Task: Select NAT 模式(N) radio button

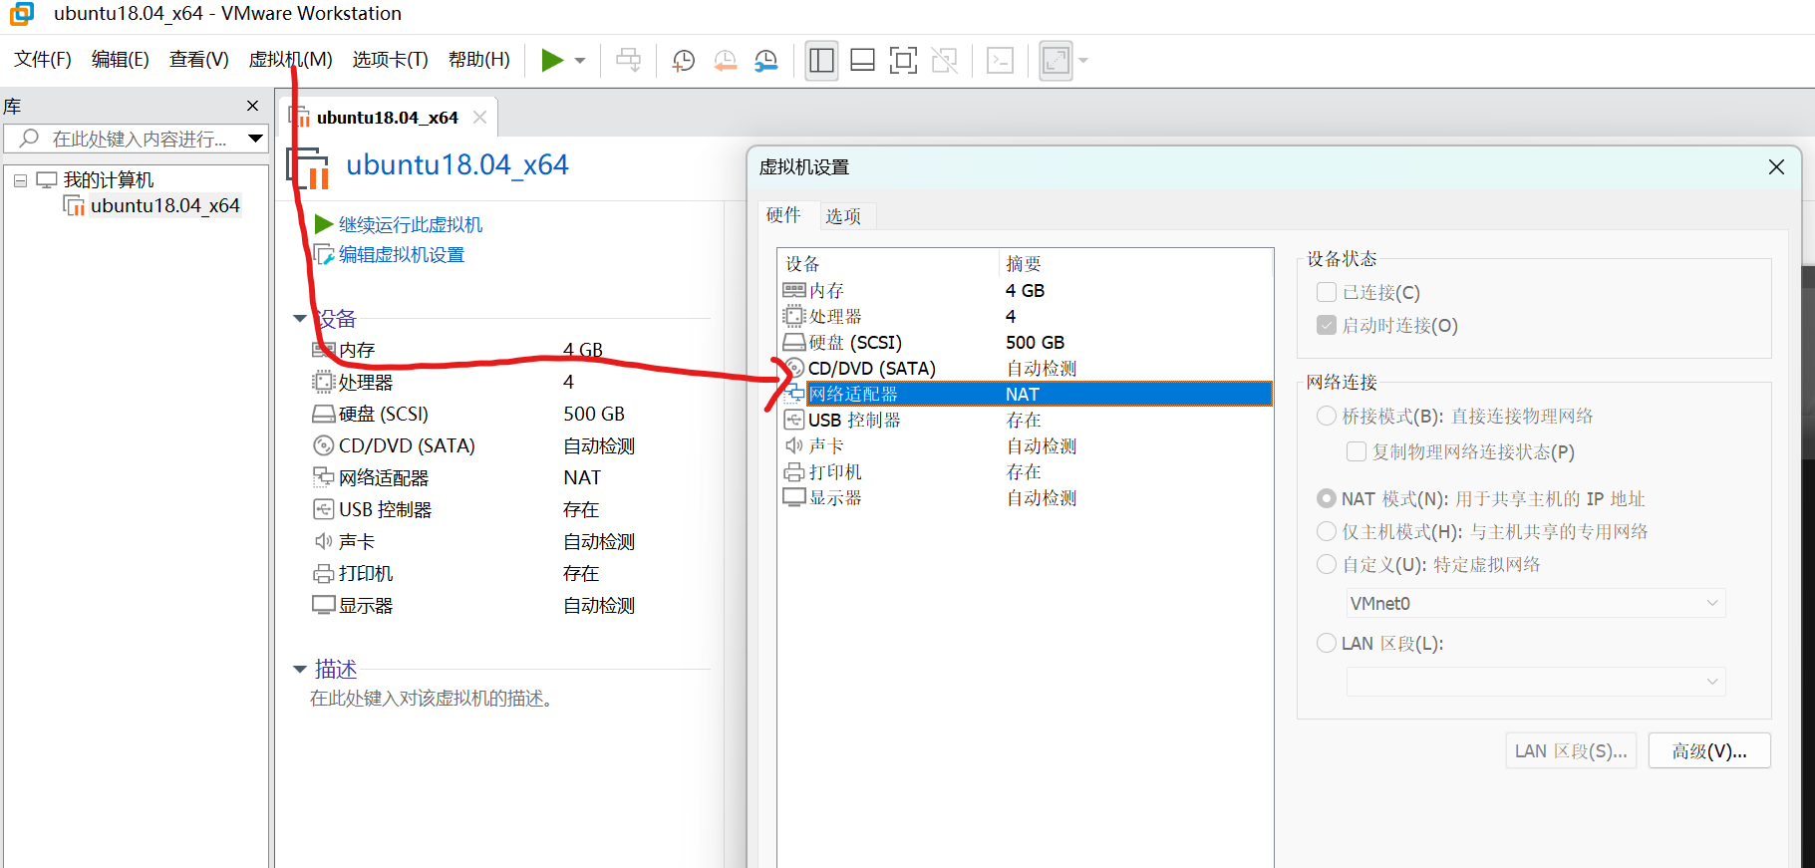Action: [1327, 498]
